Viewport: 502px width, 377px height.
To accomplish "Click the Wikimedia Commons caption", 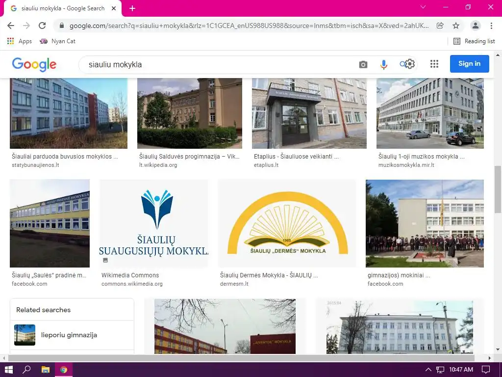I will pos(130,275).
